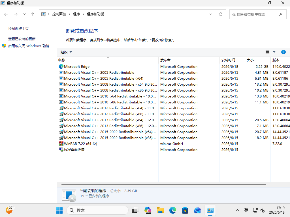
Task: Select Microsoft Edge program icon
Action: (x=61, y=66)
